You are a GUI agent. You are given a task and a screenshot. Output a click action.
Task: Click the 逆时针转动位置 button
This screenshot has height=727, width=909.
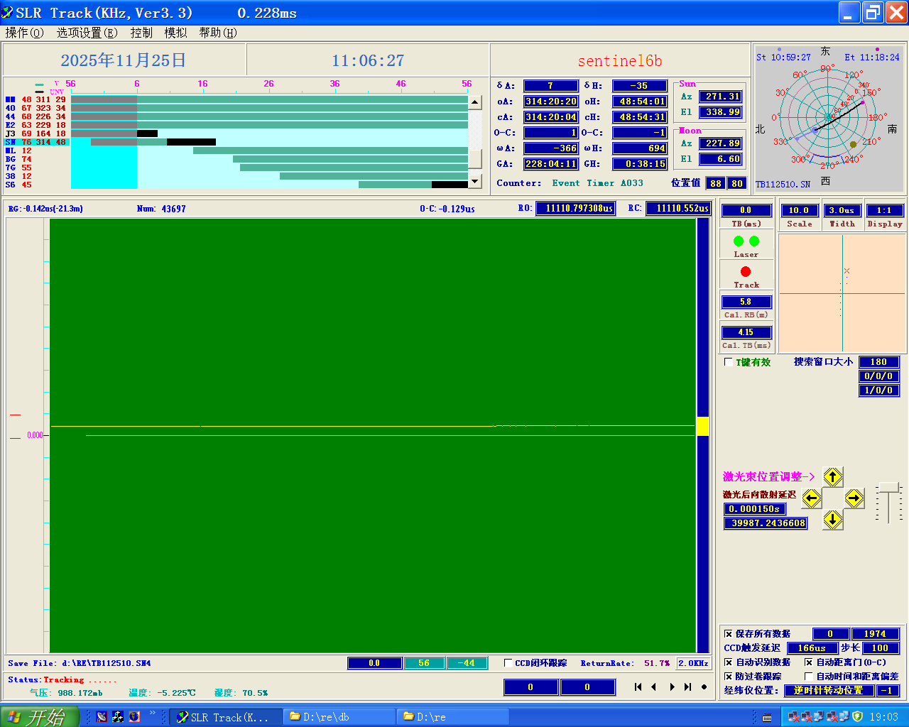(x=828, y=690)
